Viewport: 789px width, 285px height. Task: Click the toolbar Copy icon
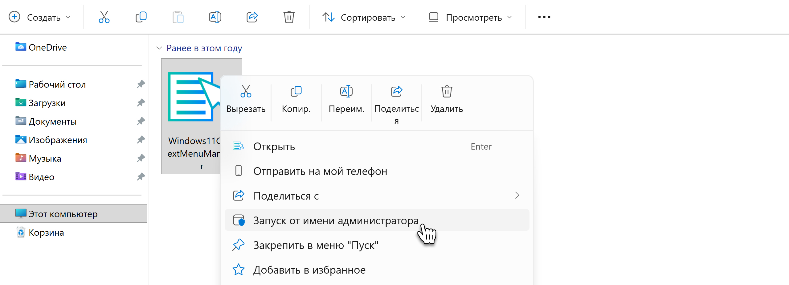(141, 17)
